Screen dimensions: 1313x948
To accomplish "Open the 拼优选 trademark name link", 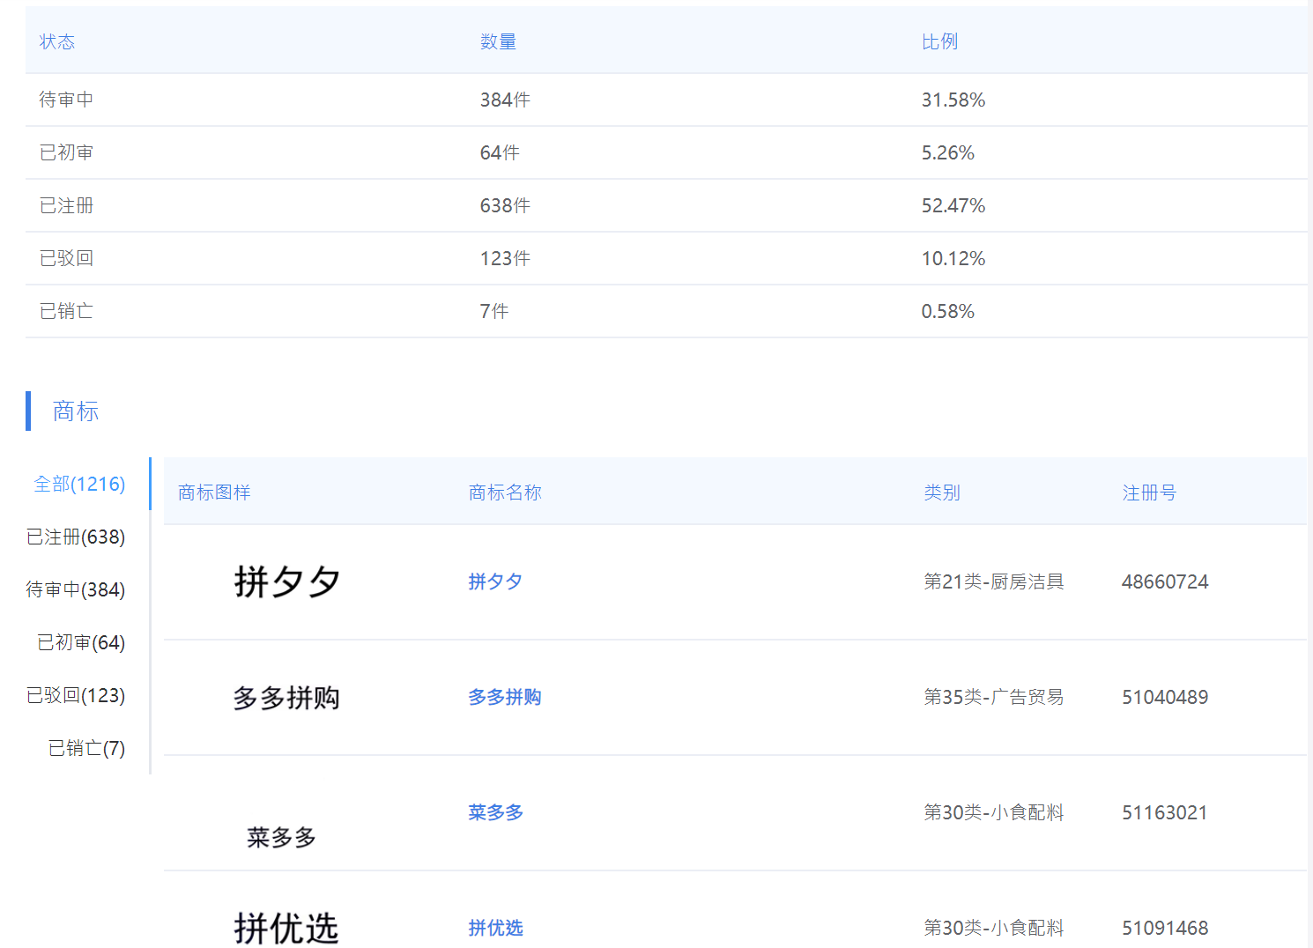I will click(x=495, y=928).
